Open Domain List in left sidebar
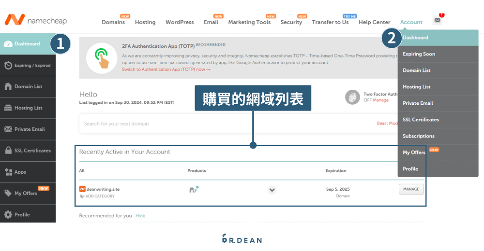Screen dimensions: 484x251 tap(28, 86)
